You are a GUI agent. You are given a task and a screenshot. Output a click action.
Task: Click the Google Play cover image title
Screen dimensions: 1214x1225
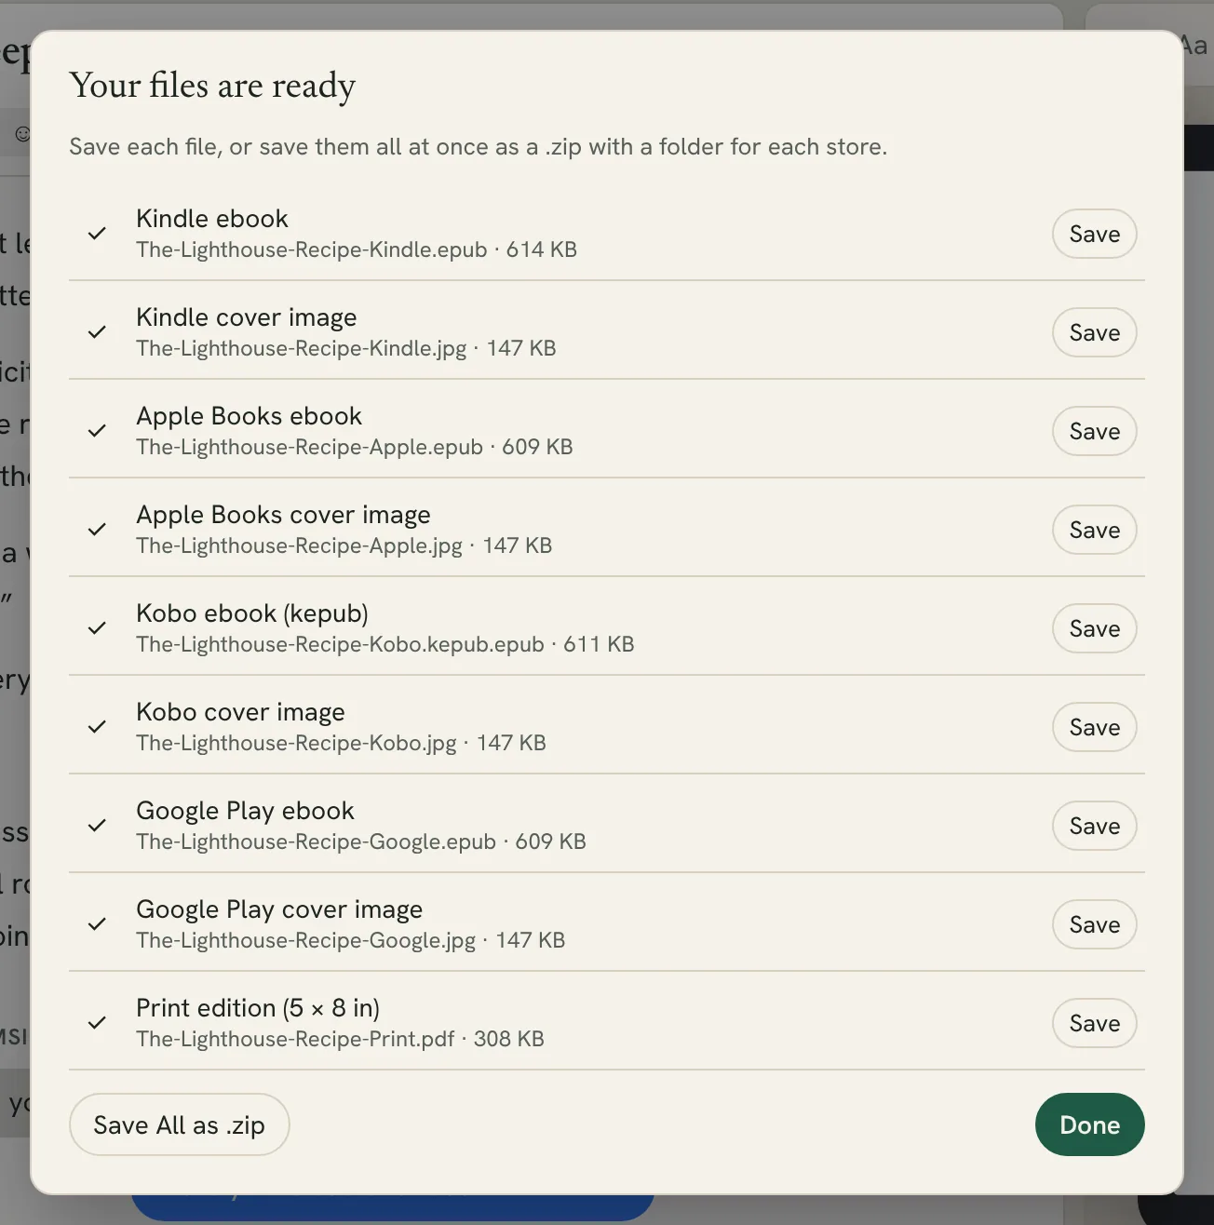[279, 909]
